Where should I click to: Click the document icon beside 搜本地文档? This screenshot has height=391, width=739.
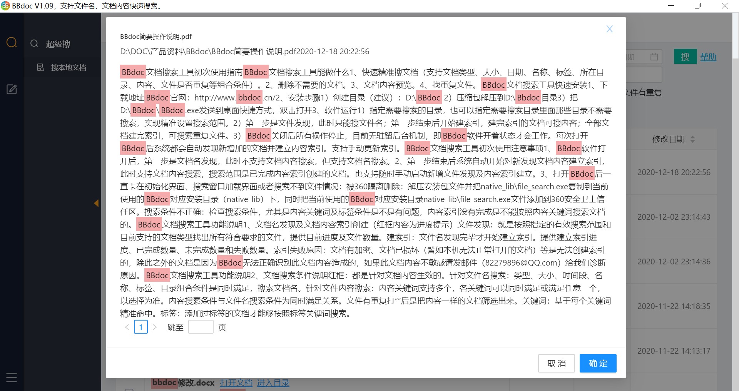(40, 67)
